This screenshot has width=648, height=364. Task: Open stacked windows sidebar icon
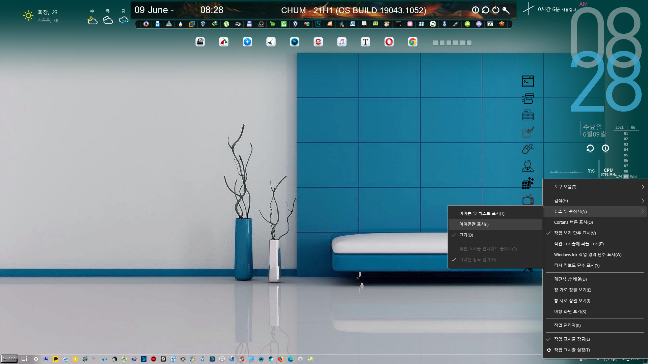pyautogui.click(x=528, y=98)
